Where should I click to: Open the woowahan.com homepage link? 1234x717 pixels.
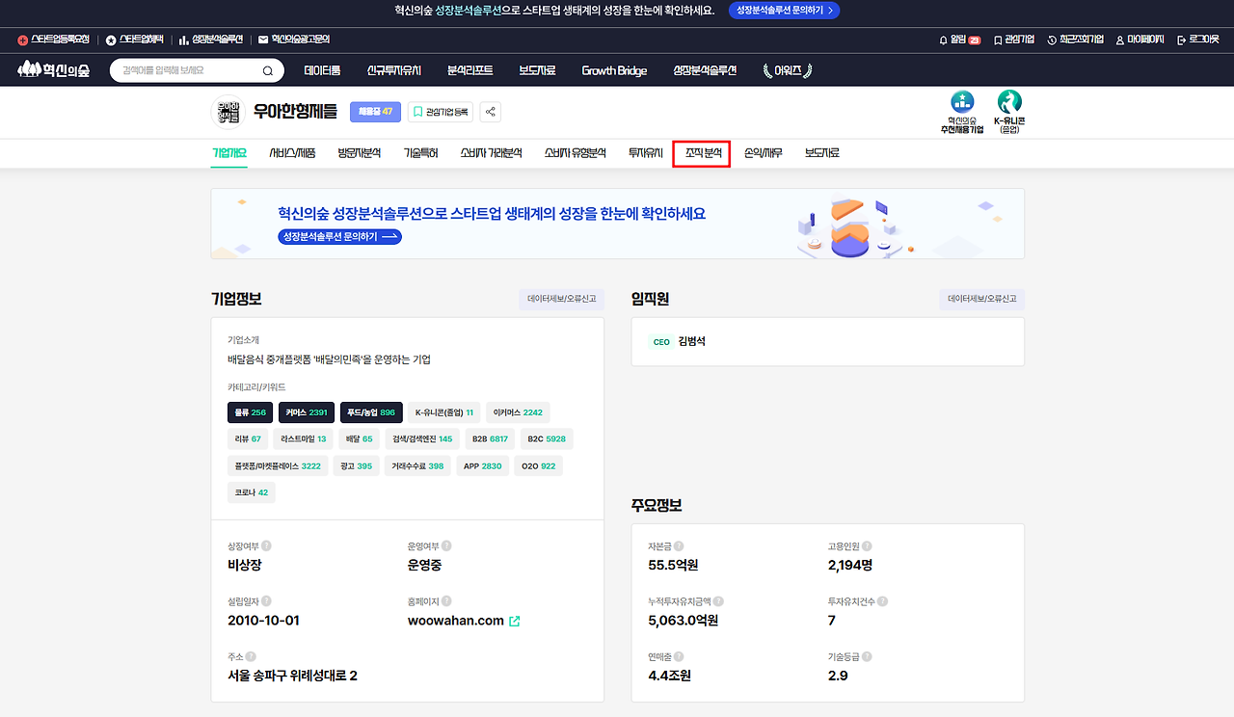point(464,621)
